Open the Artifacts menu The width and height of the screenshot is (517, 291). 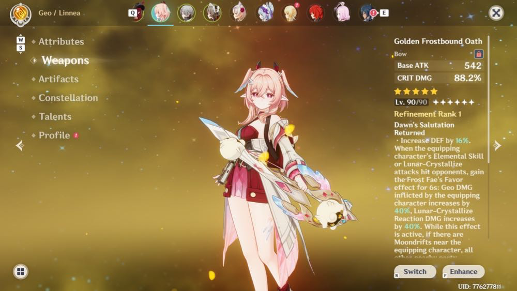(x=58, y=79)
